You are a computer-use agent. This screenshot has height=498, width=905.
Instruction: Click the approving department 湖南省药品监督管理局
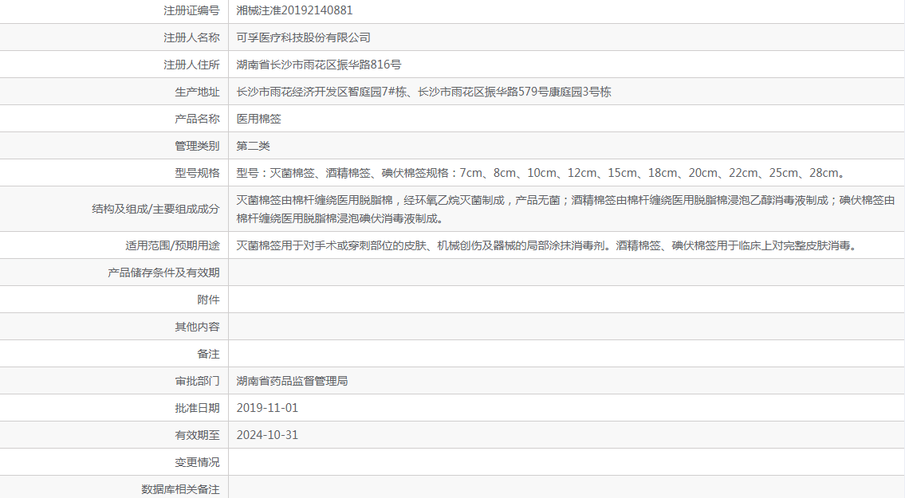coord(292,381)
